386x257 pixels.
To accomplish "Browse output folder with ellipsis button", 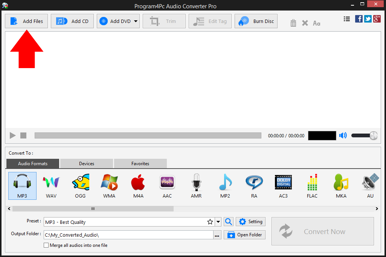I will point(217,234).
